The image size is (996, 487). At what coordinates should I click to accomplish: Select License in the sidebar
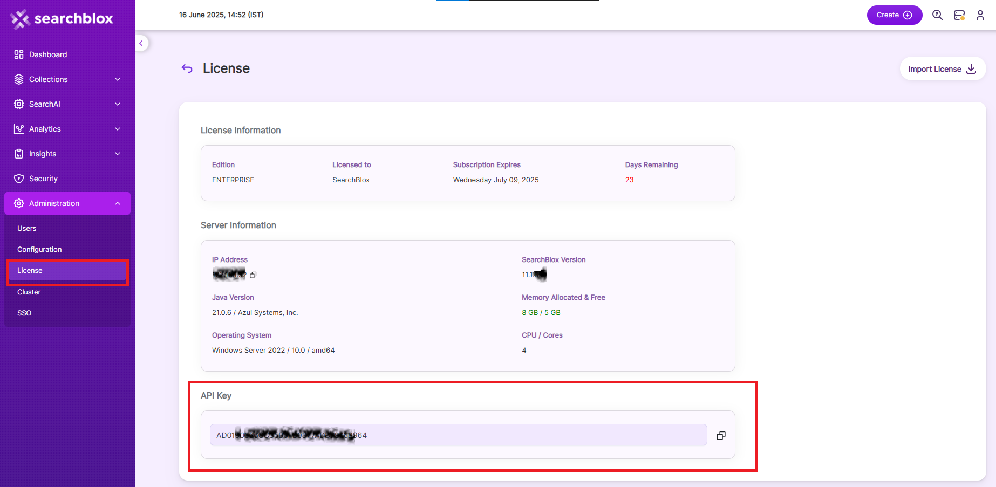tap(67, 270)
